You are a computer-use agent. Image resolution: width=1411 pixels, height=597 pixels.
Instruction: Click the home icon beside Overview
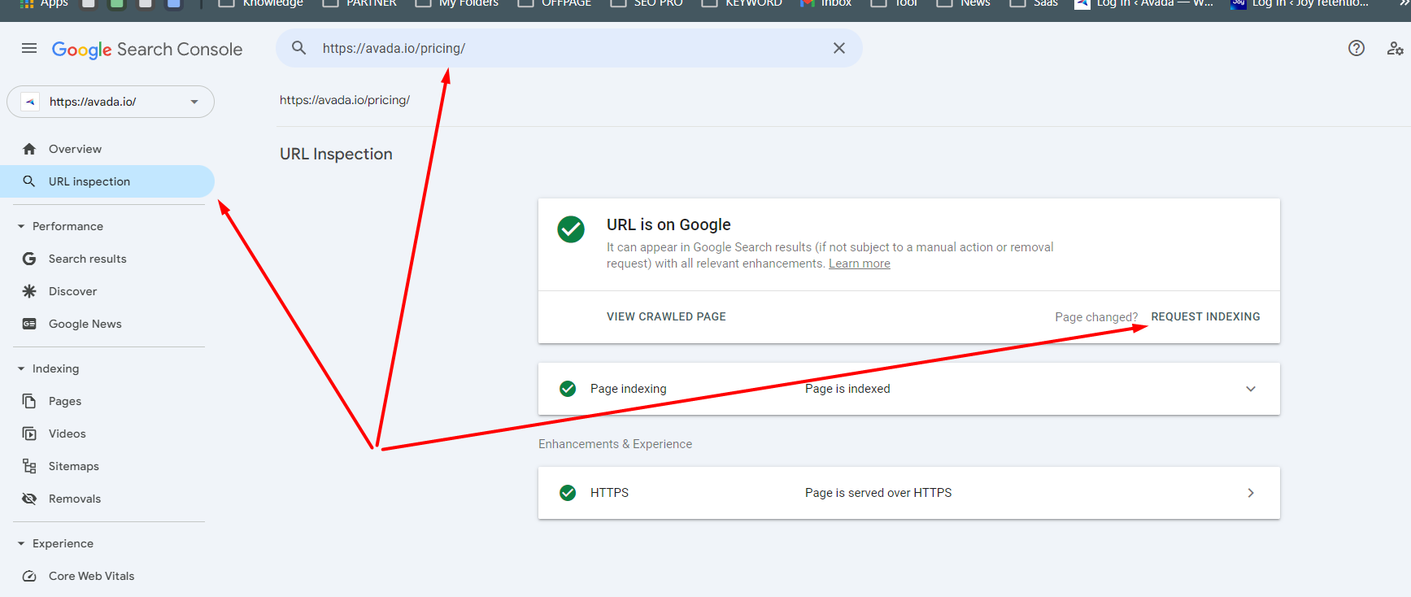coord(29,149)
